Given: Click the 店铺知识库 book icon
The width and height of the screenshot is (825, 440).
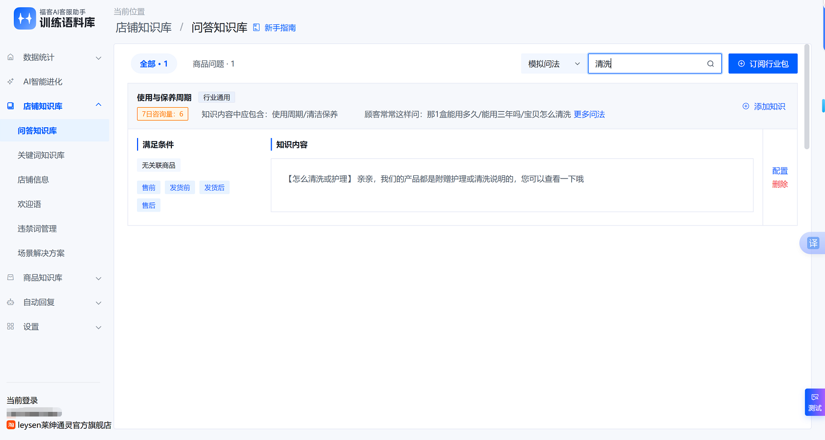Looking at the screenshot, I should pos(11,106).
